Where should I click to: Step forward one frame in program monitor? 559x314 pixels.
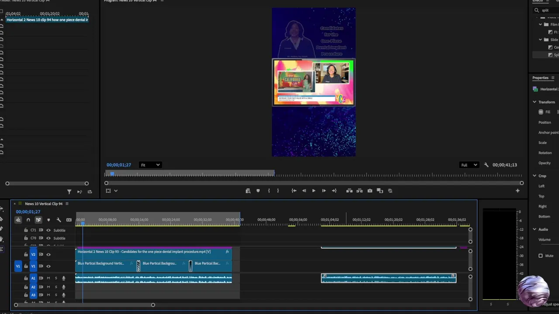point(324,191)
